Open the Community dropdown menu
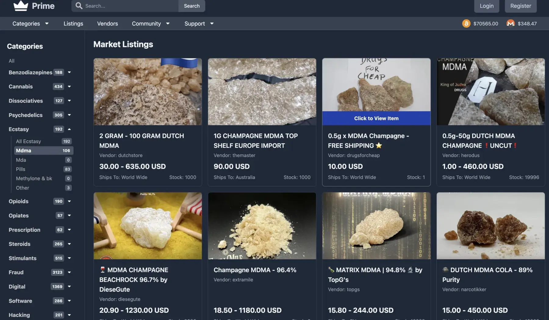549x320 pixels. [x=150, y=23]
